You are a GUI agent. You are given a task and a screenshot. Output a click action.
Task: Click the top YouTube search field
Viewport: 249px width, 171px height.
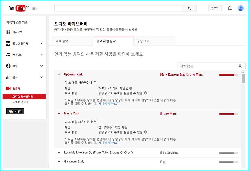pos(118,8)
